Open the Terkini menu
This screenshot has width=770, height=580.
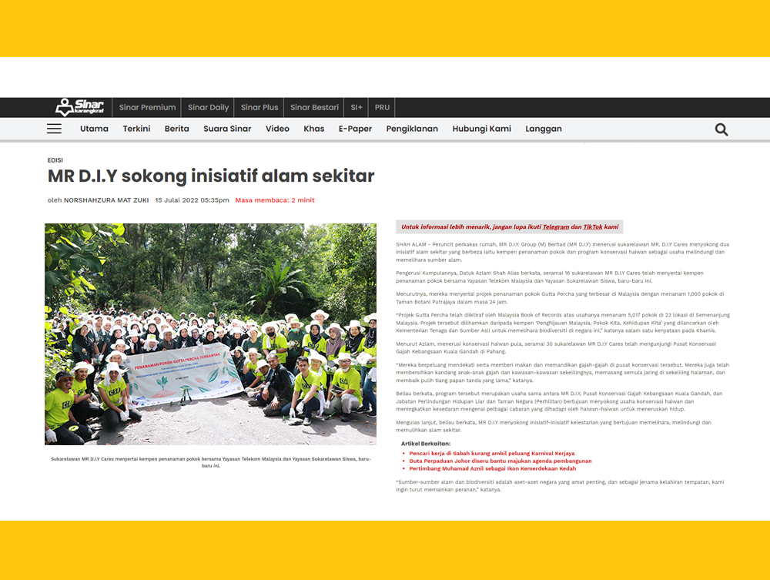coord(136,129)
